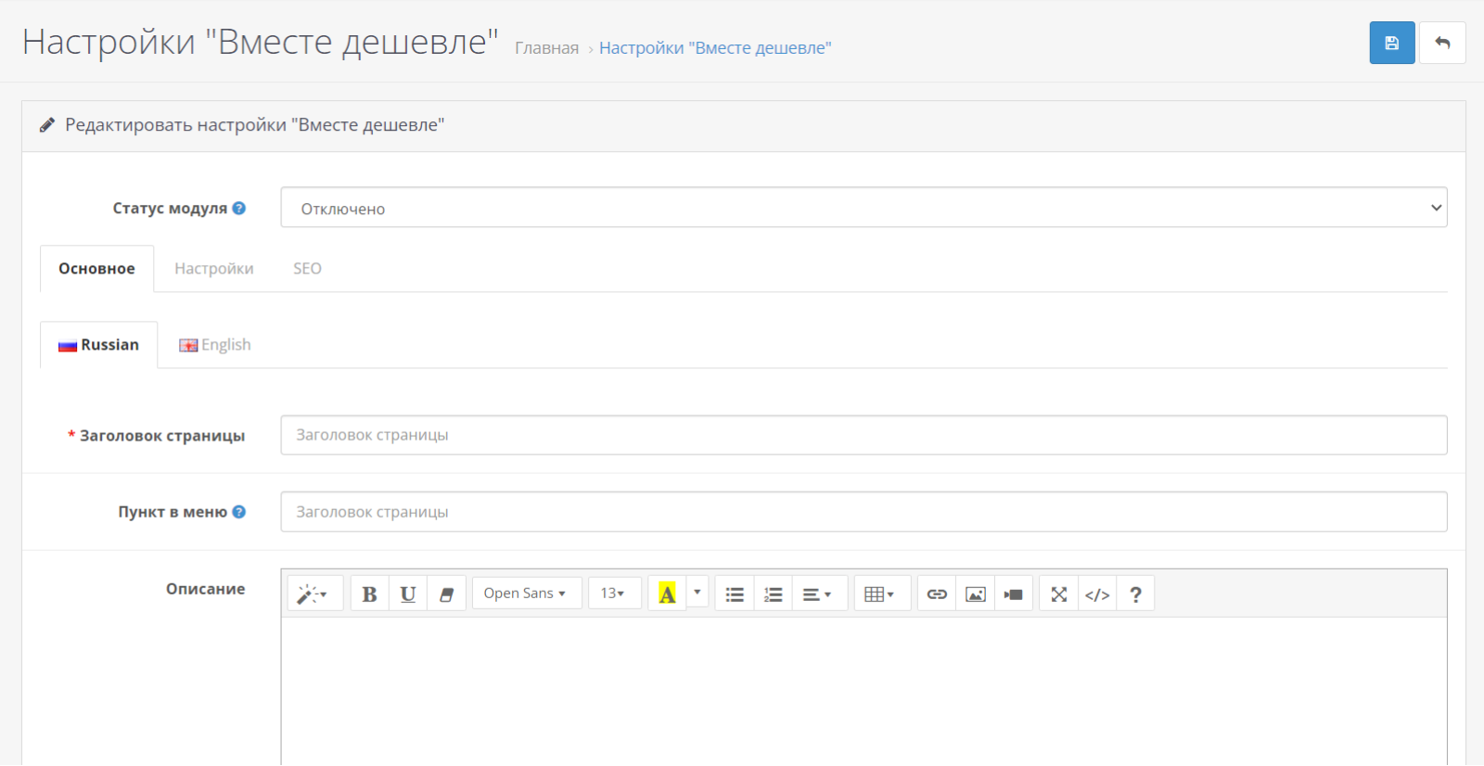Switch to the SEO tab
This screenshot has height=766, width=1484.
[307, 269]
